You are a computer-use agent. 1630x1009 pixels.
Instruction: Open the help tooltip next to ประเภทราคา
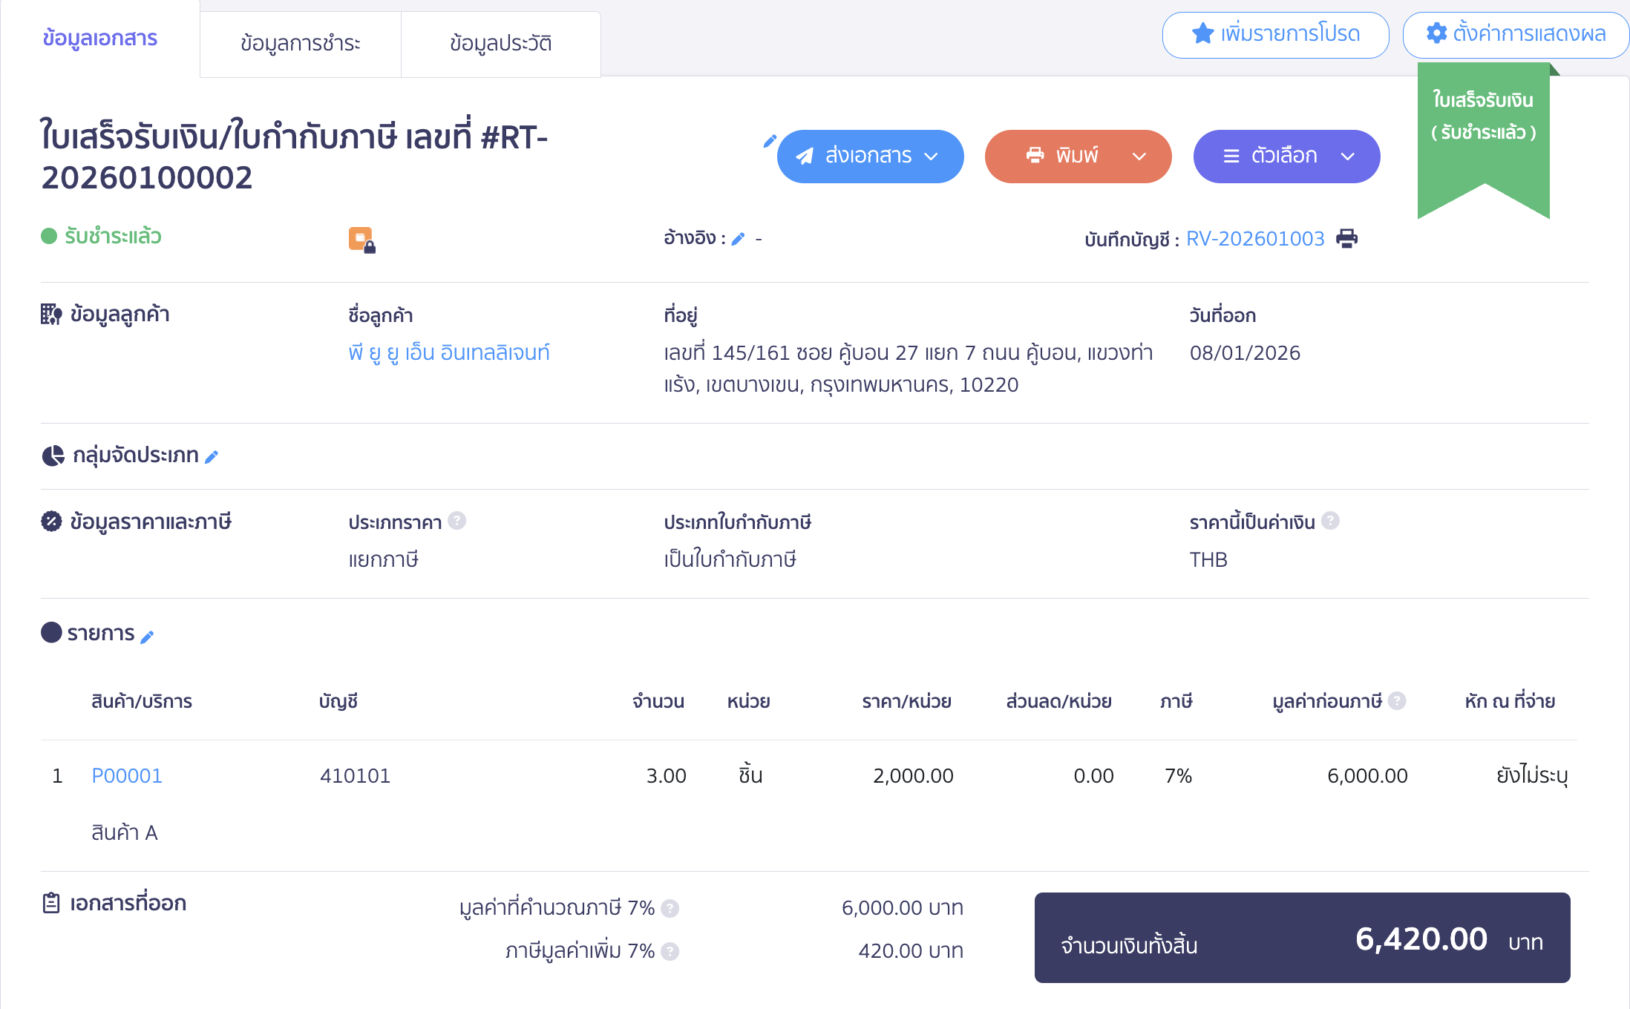[459, 521]
